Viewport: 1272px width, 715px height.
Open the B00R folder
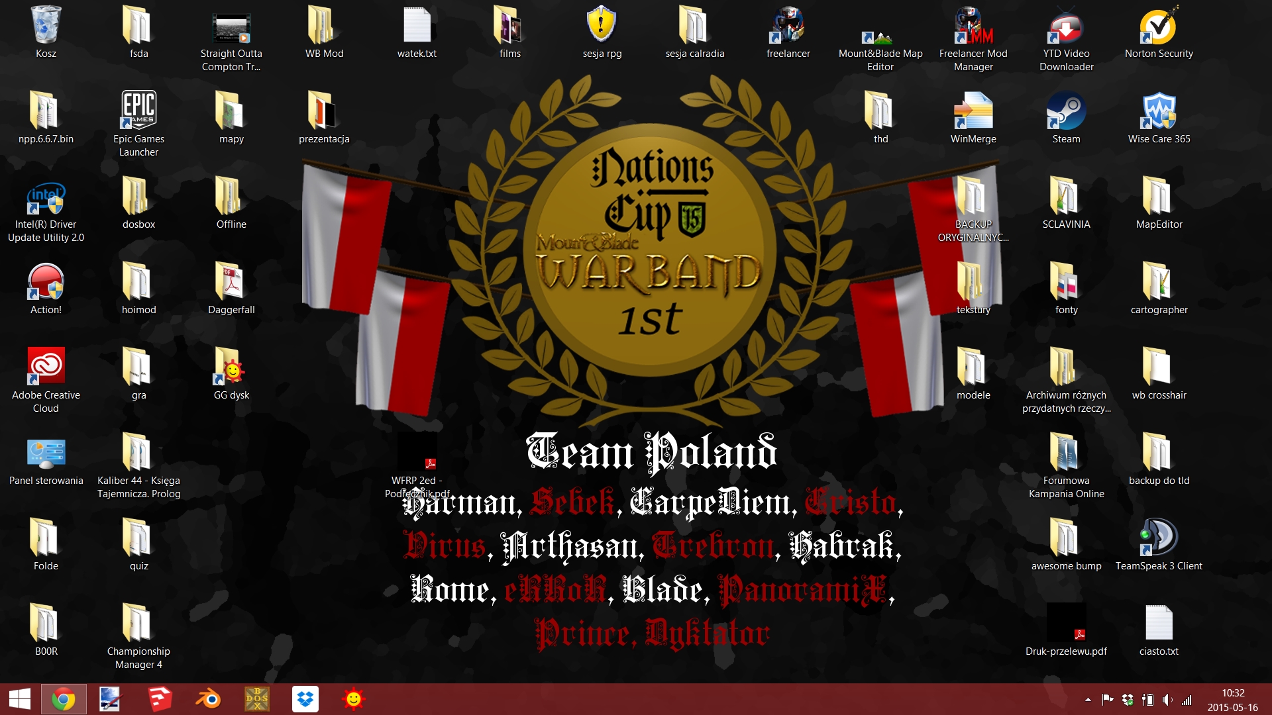[x=46, y=630]
